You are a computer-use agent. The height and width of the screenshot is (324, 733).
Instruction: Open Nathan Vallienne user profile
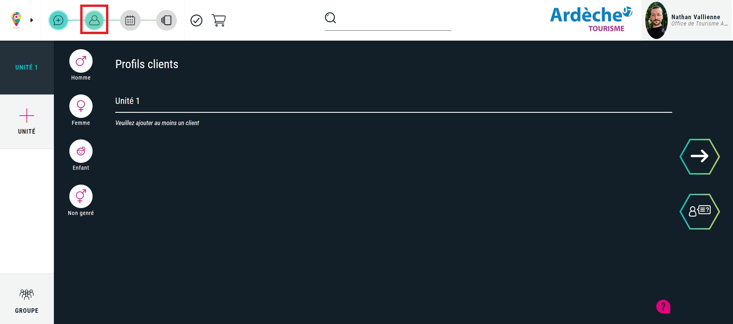(x=687, y=20)
